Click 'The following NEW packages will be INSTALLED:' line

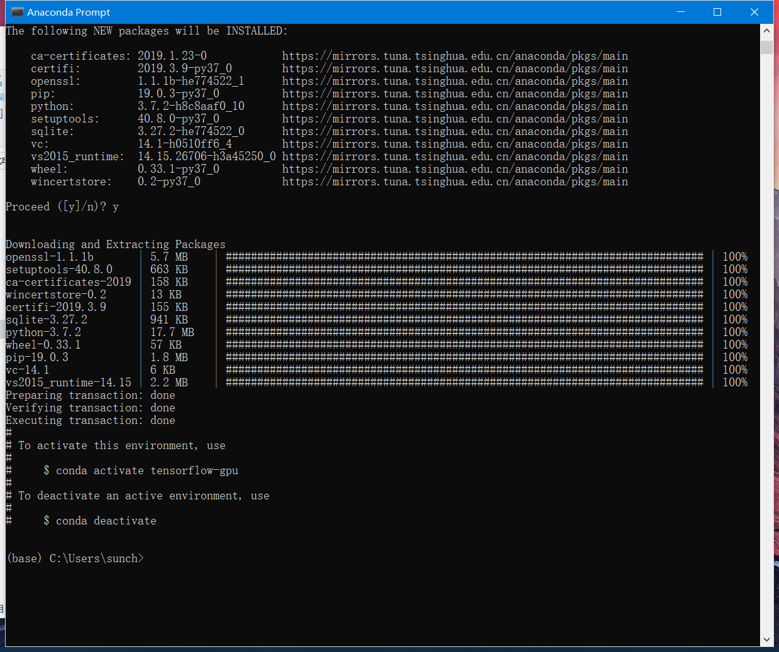[146, 31]
